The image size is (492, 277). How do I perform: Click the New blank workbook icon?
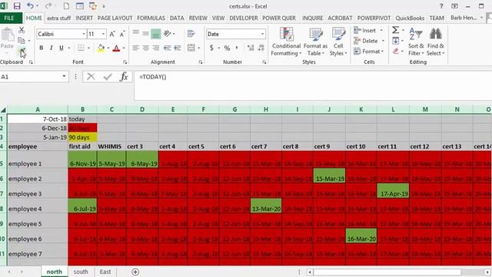click(x=66, y=5)
